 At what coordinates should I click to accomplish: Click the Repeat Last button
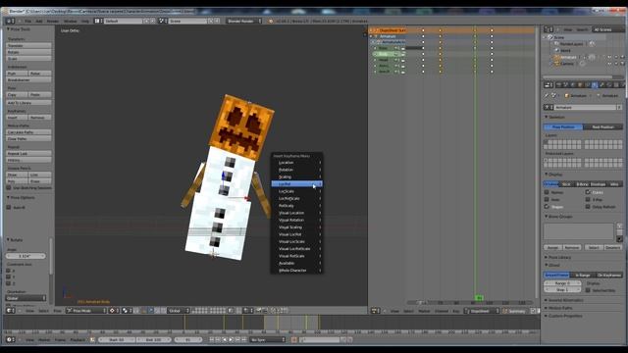click(28, 153)
